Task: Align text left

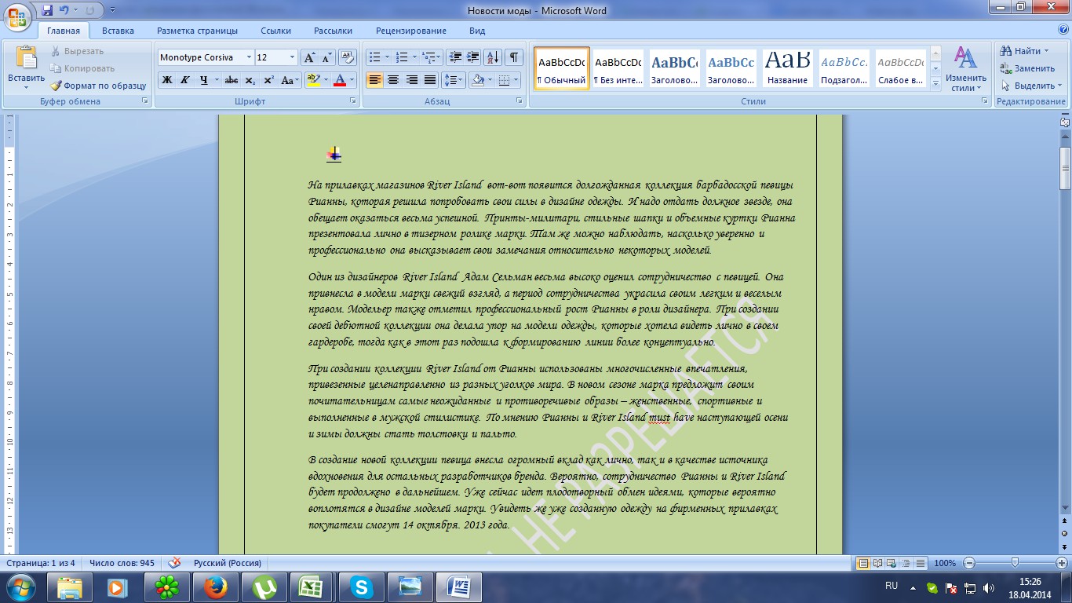Action: tap(374, 80)
